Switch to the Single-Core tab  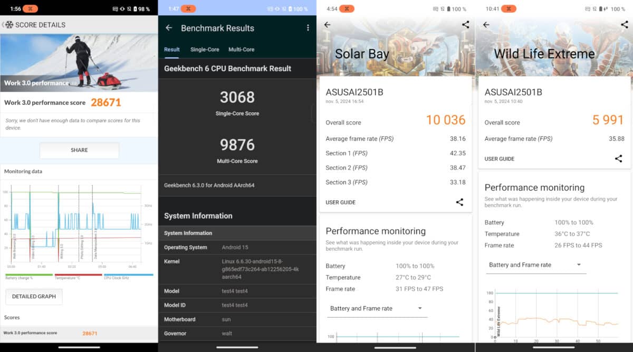(205, 50)
